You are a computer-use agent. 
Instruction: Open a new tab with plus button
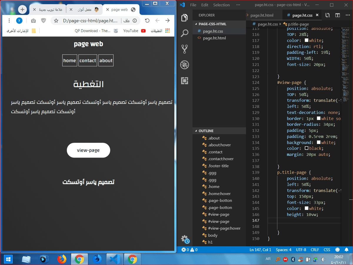tap(22, 9)
